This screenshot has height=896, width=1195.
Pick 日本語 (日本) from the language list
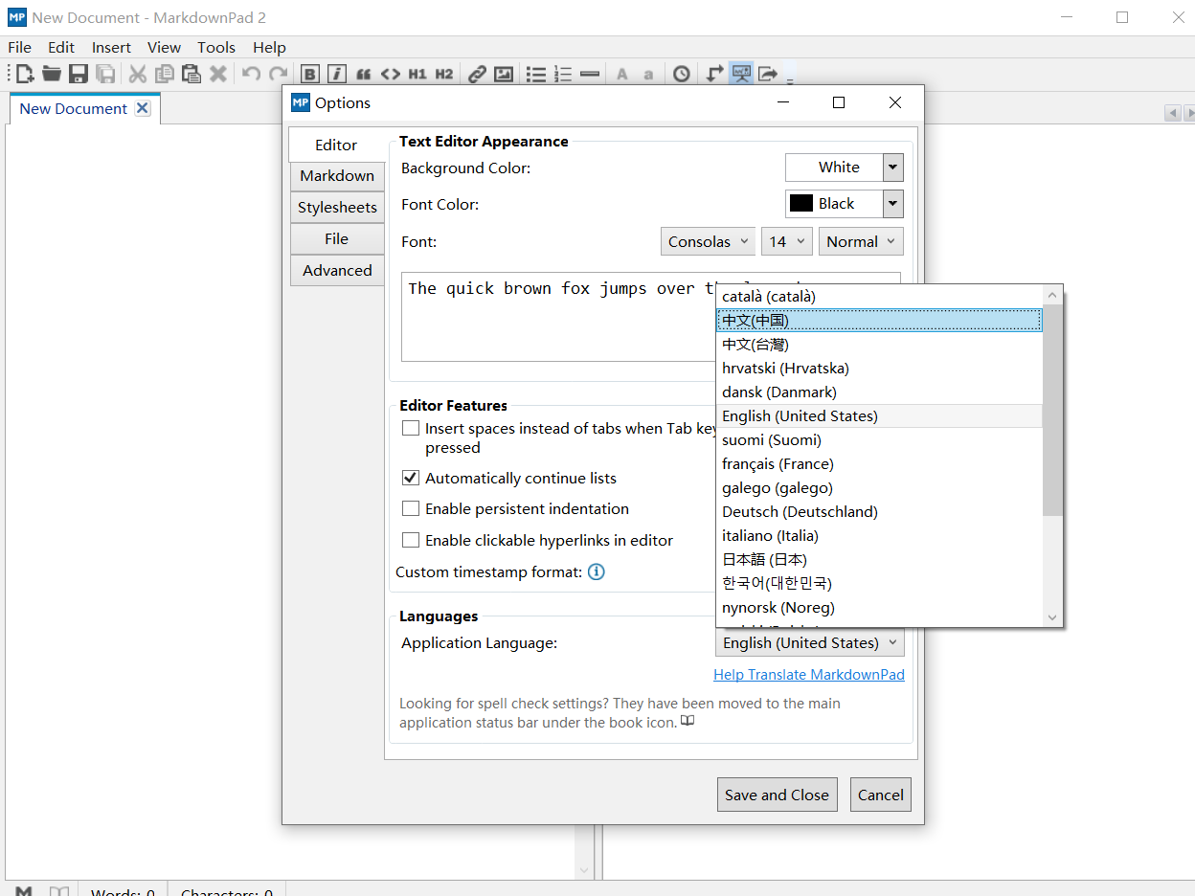click(879, 560)
